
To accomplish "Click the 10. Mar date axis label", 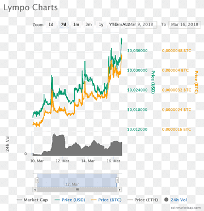I will 37,161.
